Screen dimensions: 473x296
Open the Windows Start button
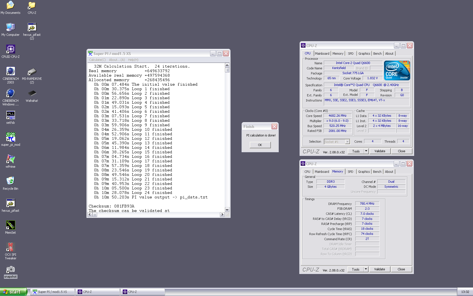pyautogui.click(x=13, y=292)
